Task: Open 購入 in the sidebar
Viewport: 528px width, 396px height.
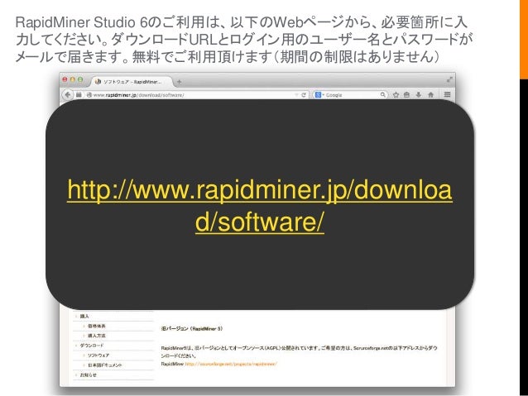Action: (x=84, y=317)
